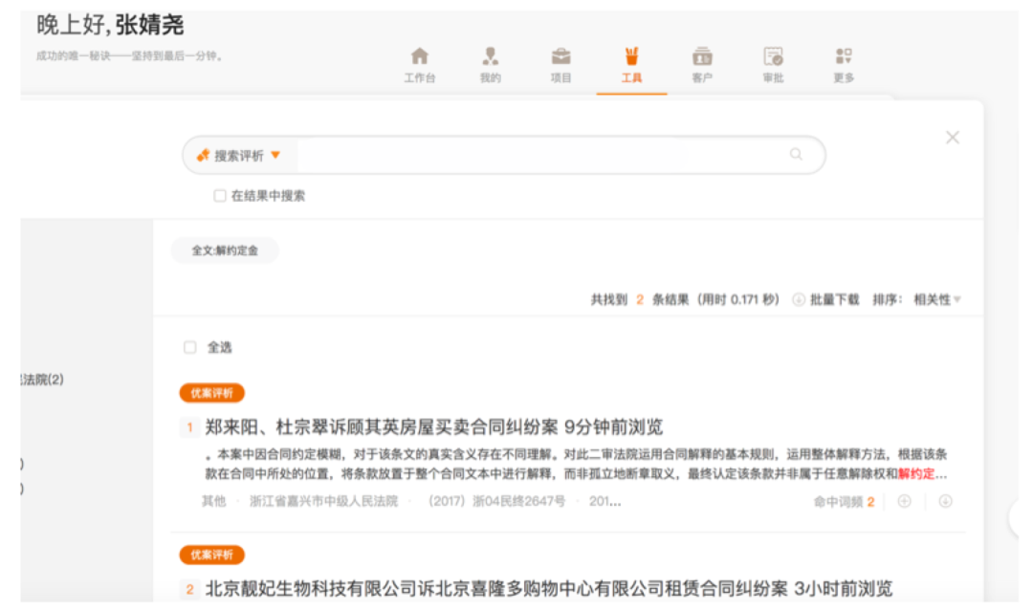The height and width of the screenshot is (611, 1033).
Task: 点击搜索框的放大镜图标
Action: pos(797,154)
